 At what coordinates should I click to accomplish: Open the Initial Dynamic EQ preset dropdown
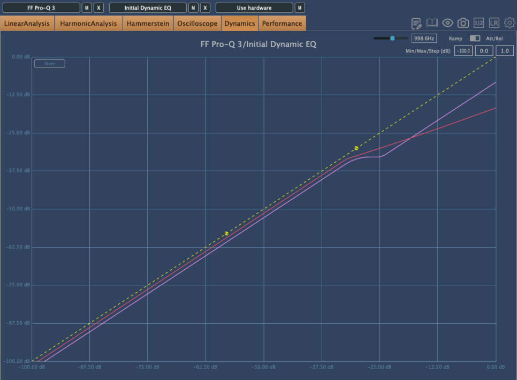[x=148, y=8]
